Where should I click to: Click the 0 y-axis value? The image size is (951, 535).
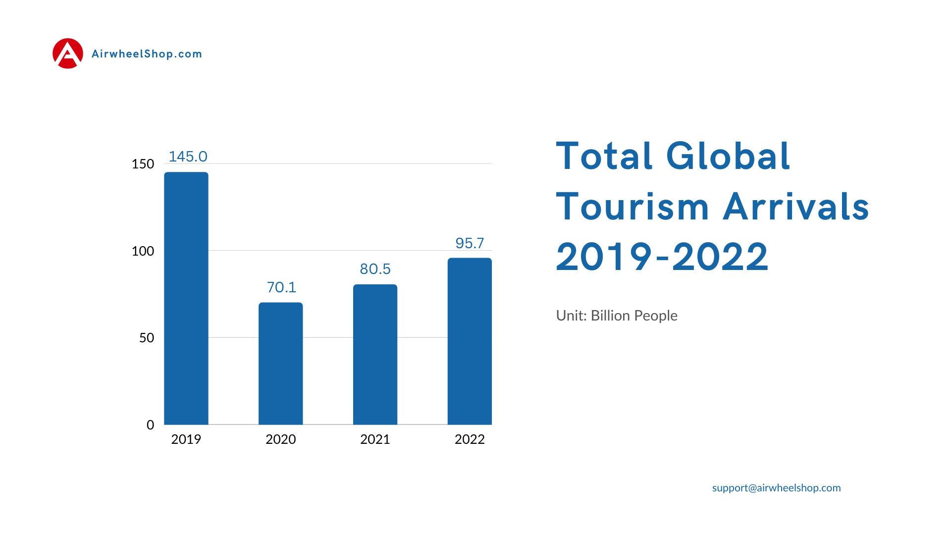pos(151,425)
